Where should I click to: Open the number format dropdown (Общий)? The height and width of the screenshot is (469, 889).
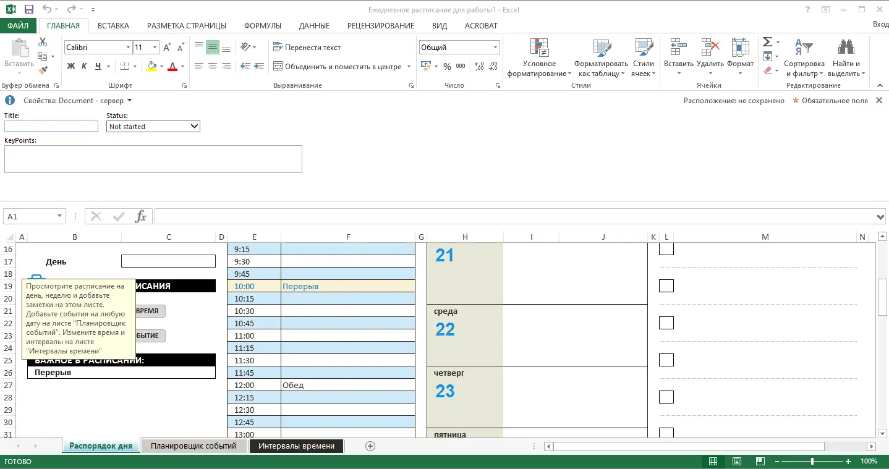tap(496, 48)
